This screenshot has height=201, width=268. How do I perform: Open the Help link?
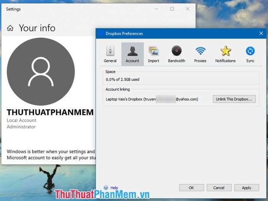(114, 188)
